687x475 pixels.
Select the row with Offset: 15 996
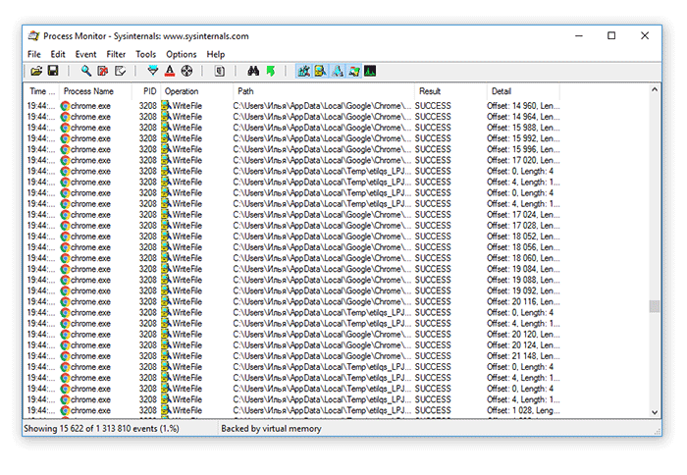coord(293,149)
